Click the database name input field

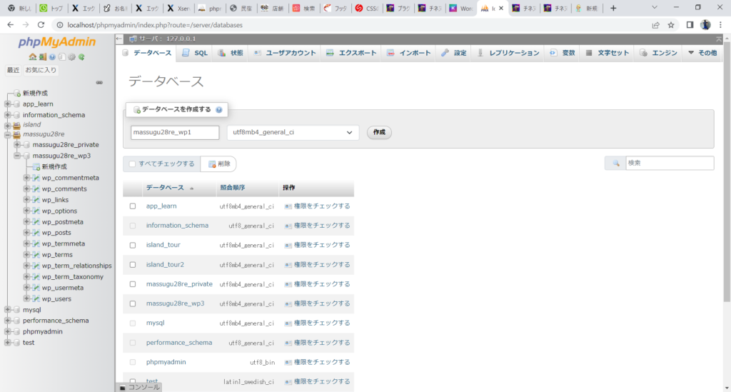point(175,132)
